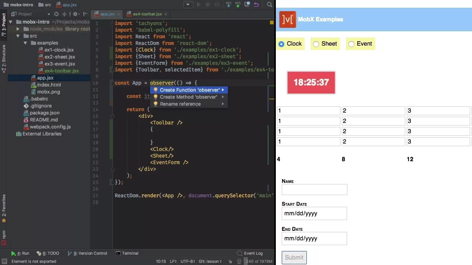Screen dimensions: 472x265
Task: Click the memory usage indicator bar
Action: [259, 261]
